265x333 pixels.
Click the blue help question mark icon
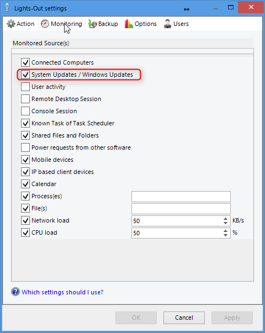[x=15, y=292]
